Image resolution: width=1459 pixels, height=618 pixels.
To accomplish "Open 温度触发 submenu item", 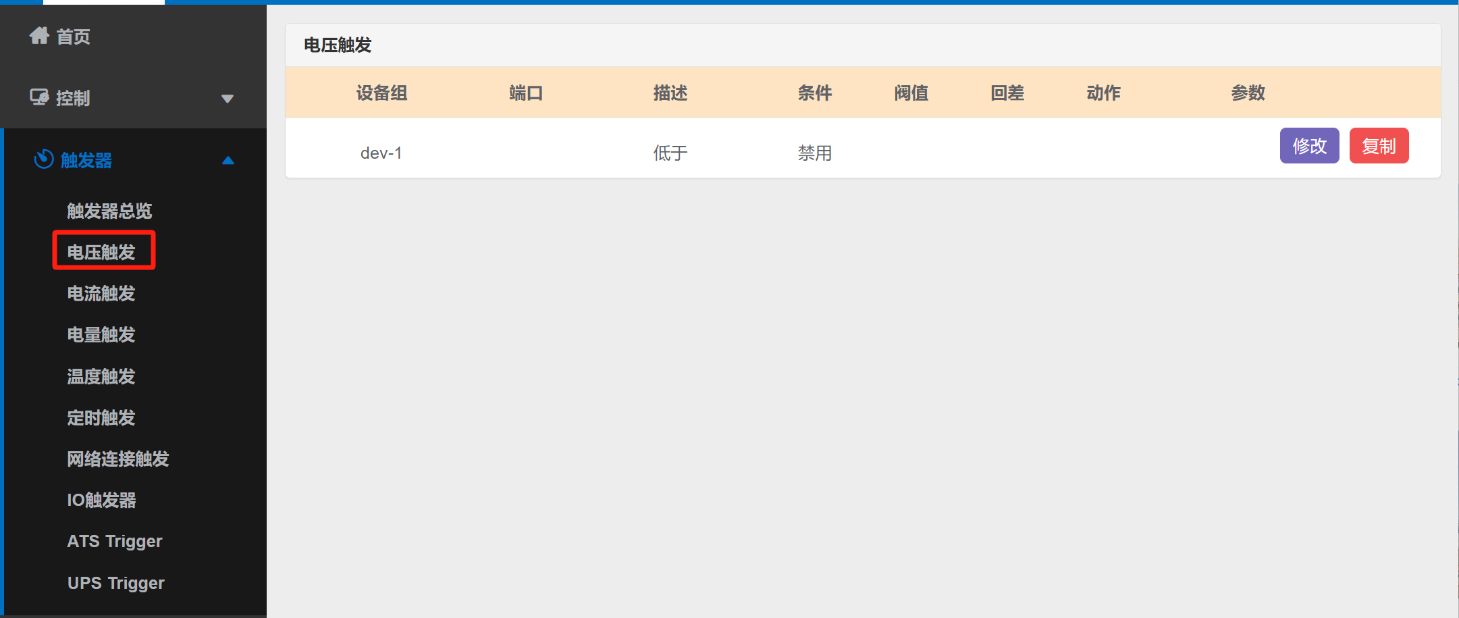I will 101,376.
